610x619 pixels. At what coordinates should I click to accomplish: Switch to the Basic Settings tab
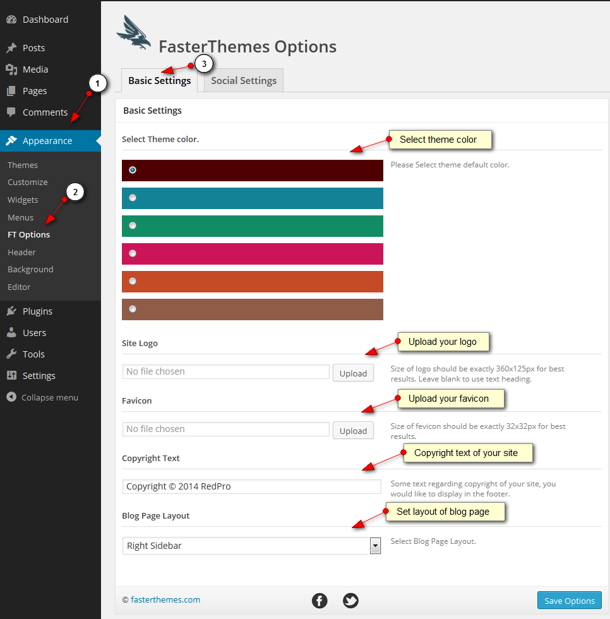159,81
